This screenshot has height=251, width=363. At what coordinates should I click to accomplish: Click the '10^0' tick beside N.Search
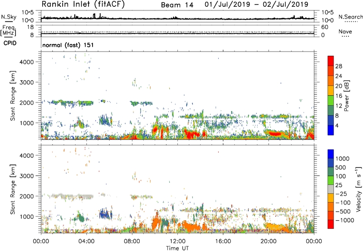[x=328, y=20]
